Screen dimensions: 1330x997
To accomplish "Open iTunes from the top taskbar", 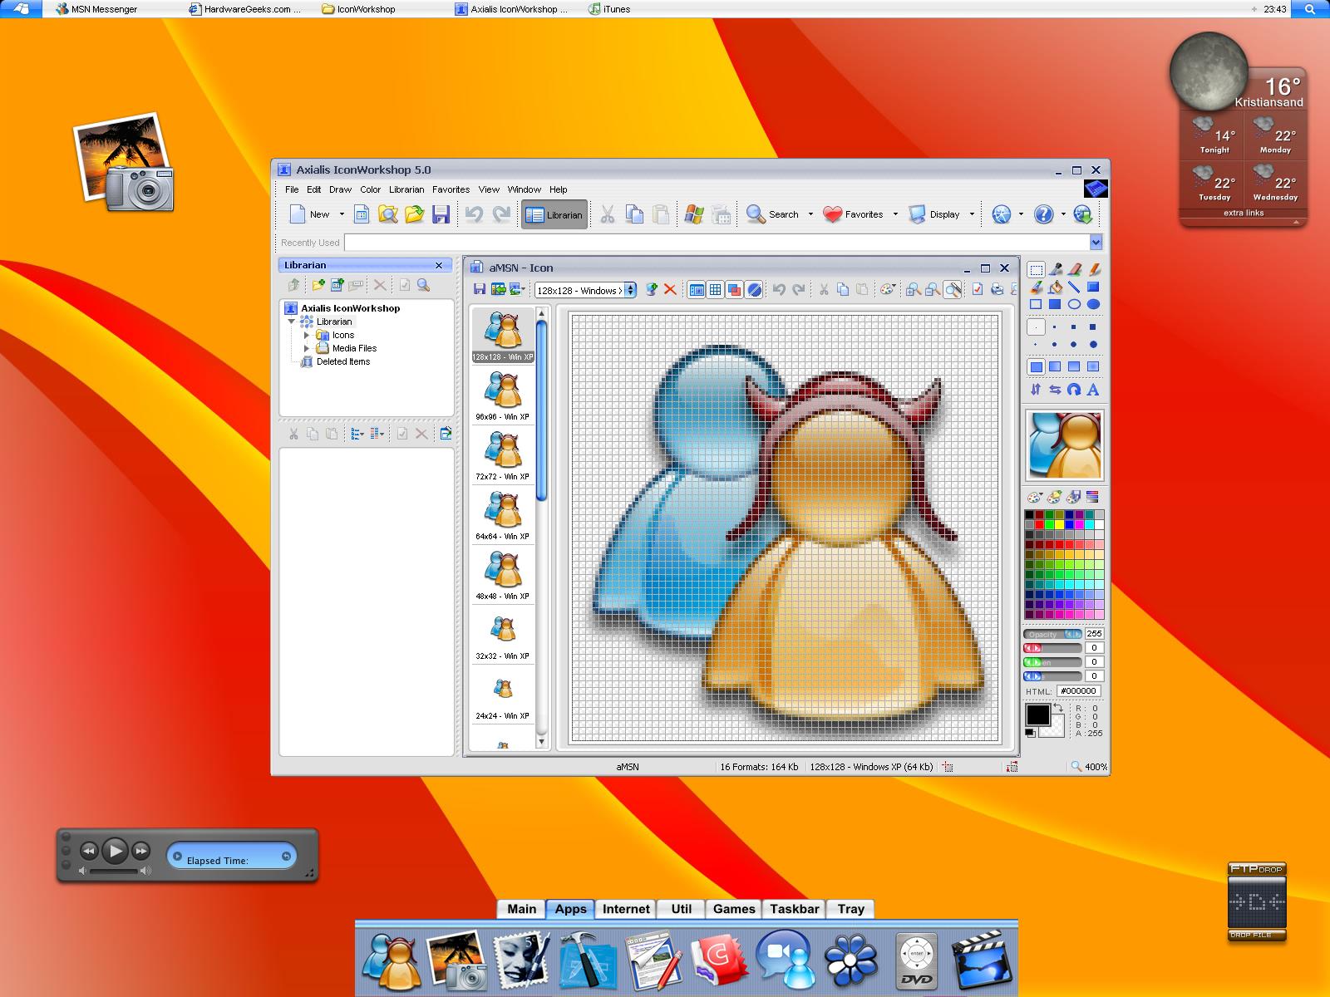I will click(x=609, y=9).
